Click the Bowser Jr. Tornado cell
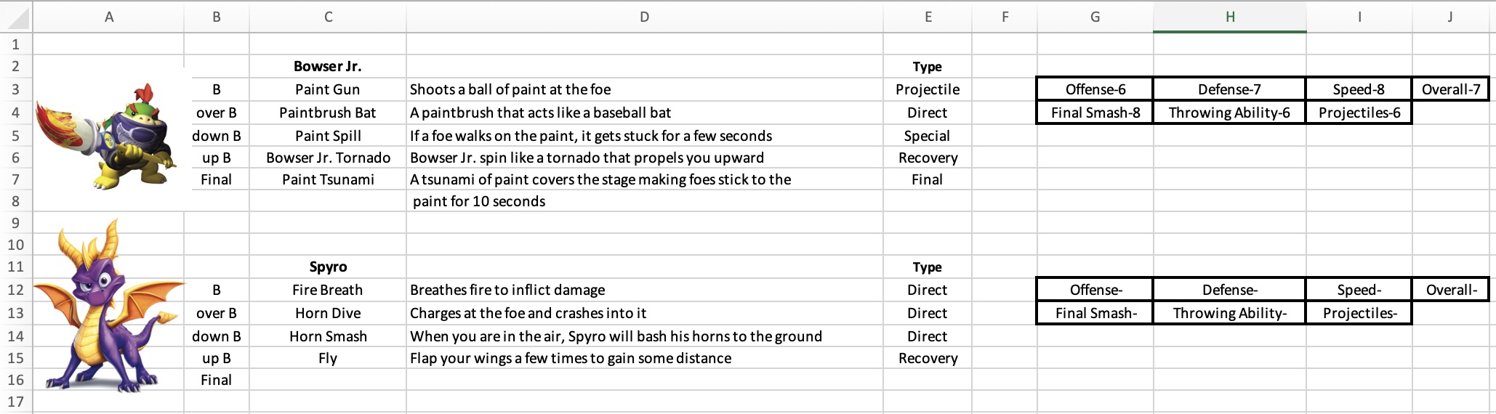This screenshot has height=414, width=1496. point(328,158)
